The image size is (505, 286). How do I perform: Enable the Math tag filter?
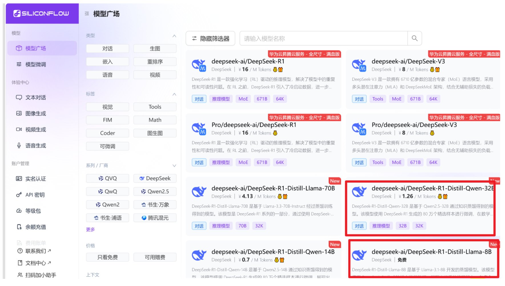pyautogui.click(x=155, y=120)
